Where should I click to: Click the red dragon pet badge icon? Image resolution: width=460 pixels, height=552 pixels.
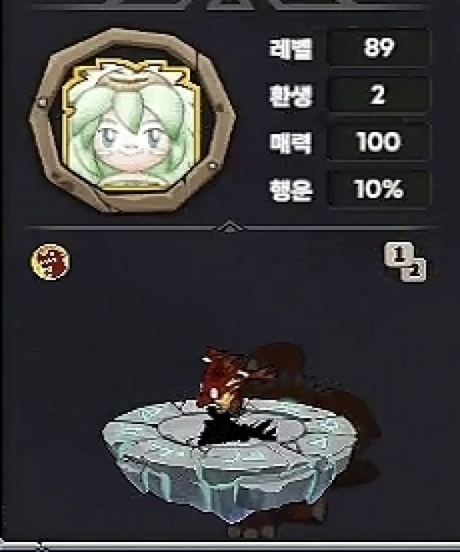tap(51, 262)
